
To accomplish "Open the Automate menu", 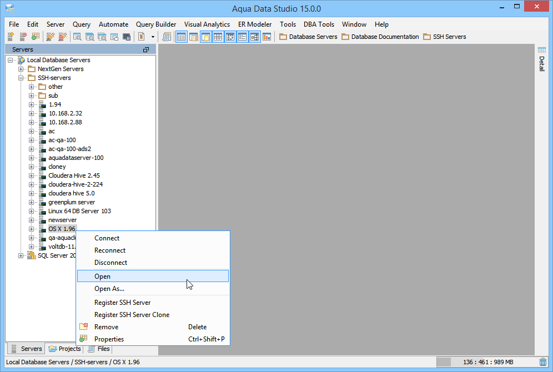I will pos(113,24).
